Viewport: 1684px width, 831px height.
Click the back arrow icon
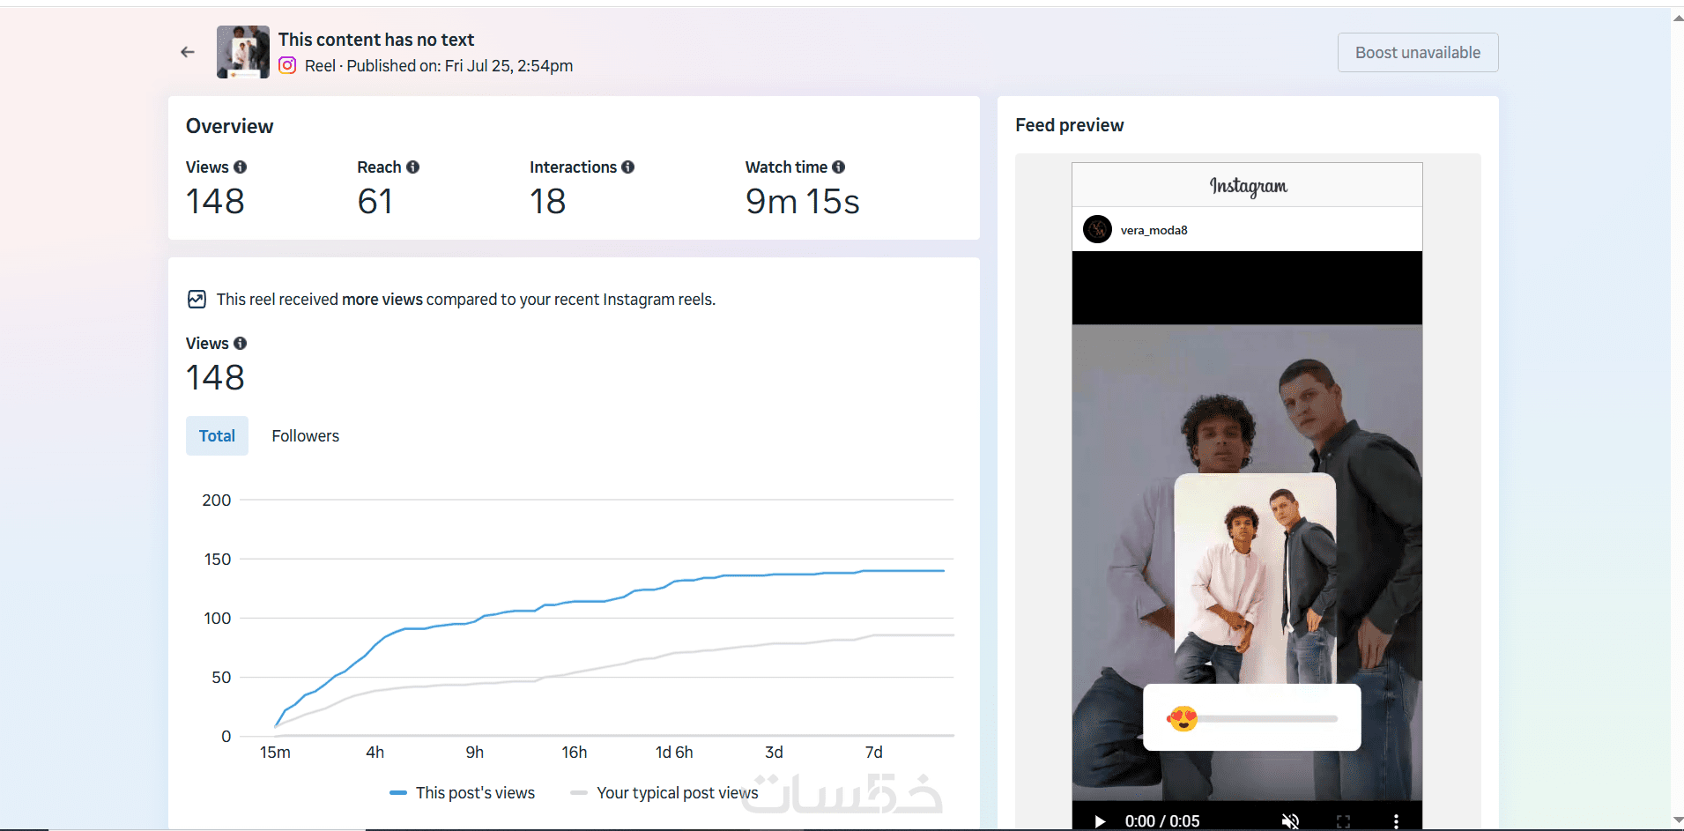(188, 52)
